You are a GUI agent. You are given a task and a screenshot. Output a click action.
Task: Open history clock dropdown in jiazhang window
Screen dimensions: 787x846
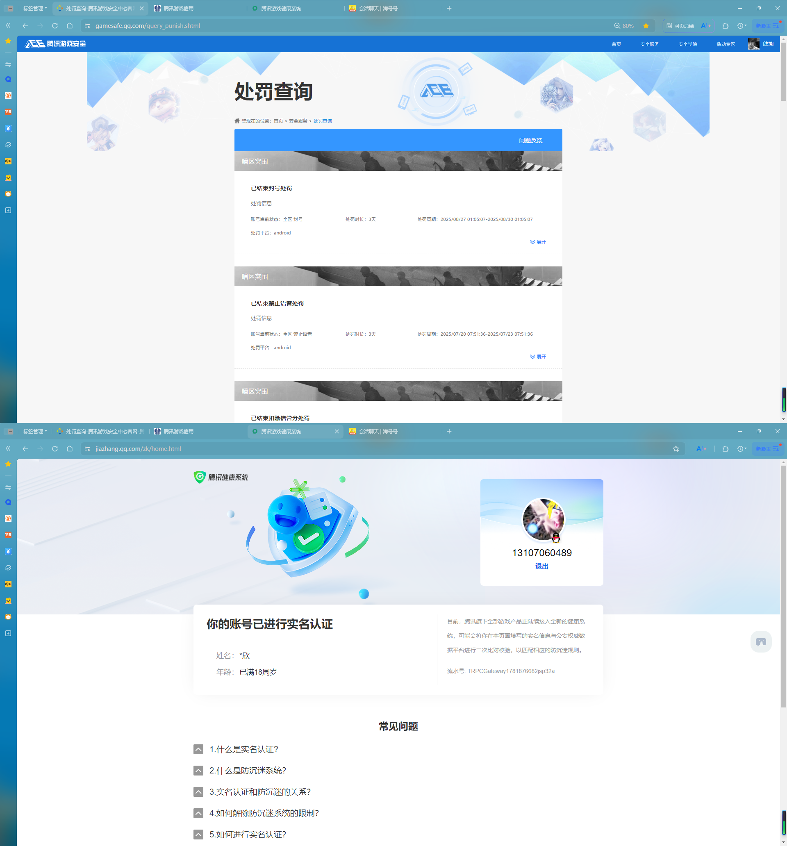742,449
